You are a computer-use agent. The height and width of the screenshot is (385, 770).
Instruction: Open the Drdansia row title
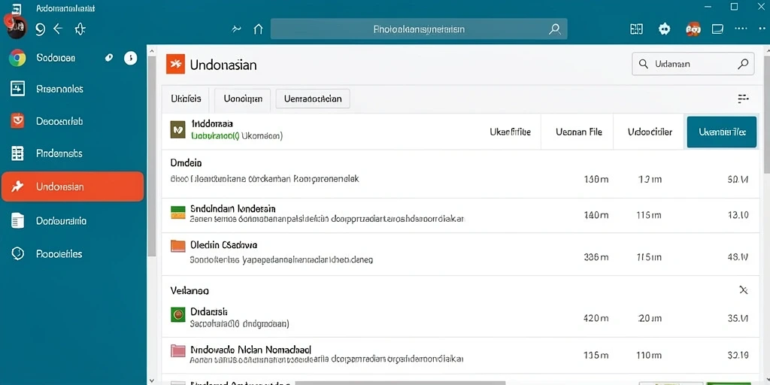pos(209,311)
